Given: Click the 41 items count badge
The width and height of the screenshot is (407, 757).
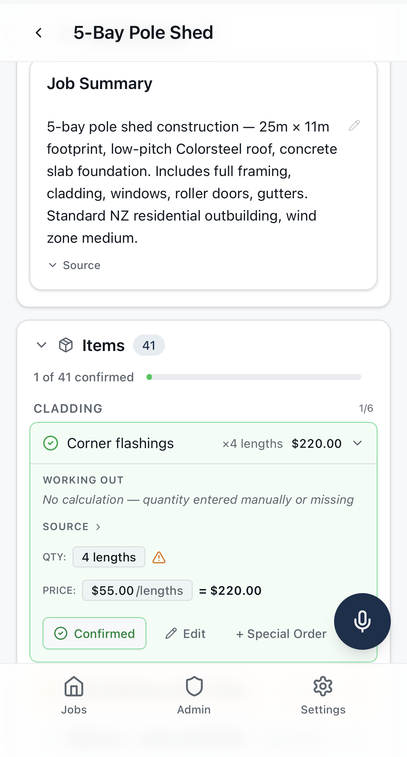Looking at the screenshot, I should 149,345.
